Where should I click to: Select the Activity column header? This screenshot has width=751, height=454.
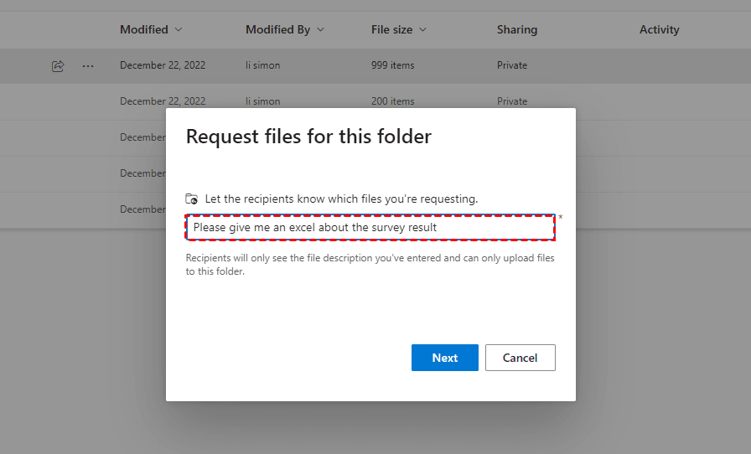(x=659, y=29)
